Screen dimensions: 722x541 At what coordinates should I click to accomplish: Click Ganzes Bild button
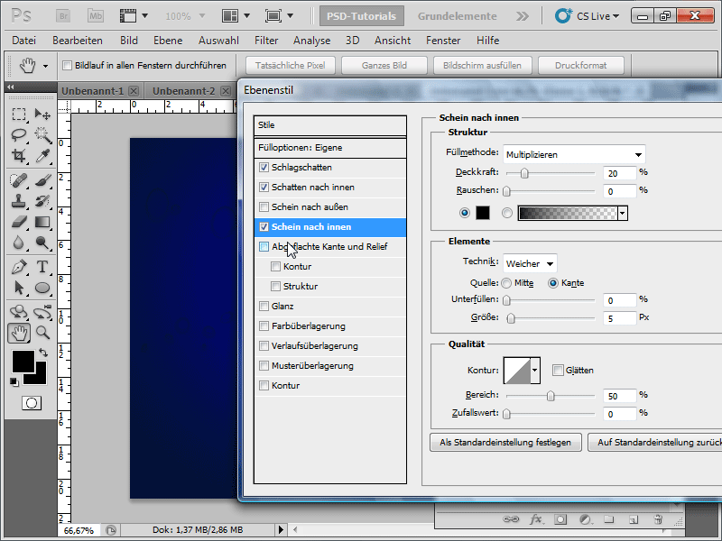(384, 65)
